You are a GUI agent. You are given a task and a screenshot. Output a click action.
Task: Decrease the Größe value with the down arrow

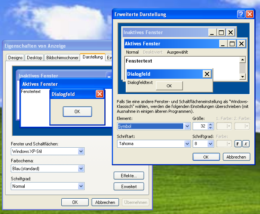click(210, 127)
